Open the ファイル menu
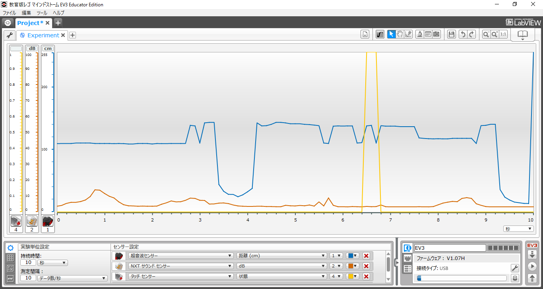This screenshot has width=543, height=289. click(9, 13)
